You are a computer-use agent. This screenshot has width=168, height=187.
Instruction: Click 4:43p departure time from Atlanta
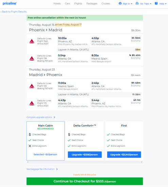[62, 100]
